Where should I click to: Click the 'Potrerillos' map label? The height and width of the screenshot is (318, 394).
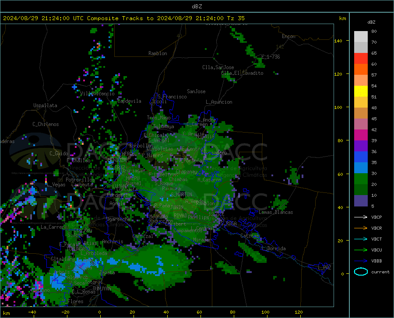80,180
